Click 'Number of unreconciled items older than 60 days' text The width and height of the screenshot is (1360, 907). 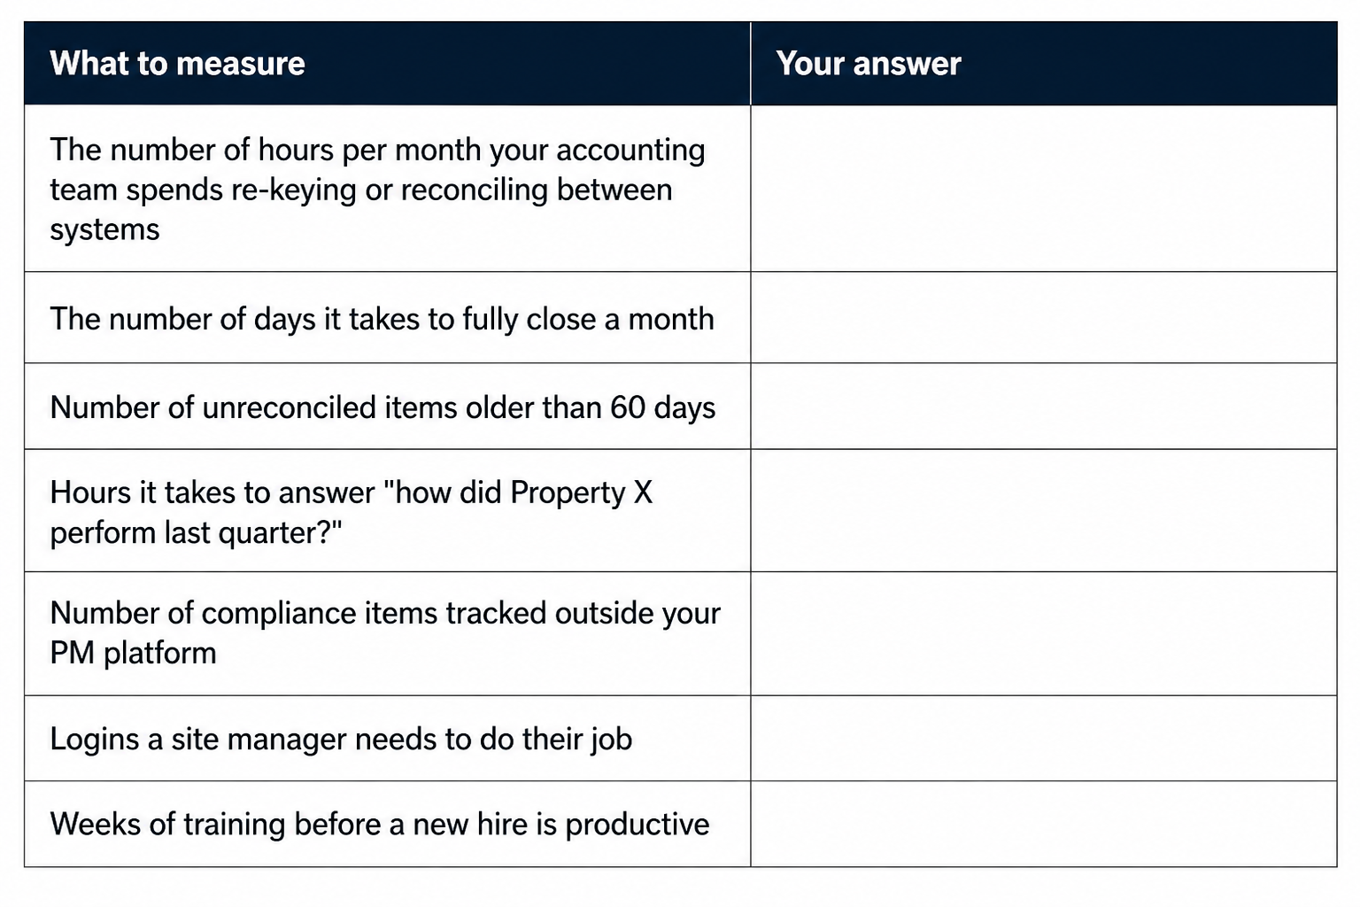pyautogui.click(x=382, y=407)
